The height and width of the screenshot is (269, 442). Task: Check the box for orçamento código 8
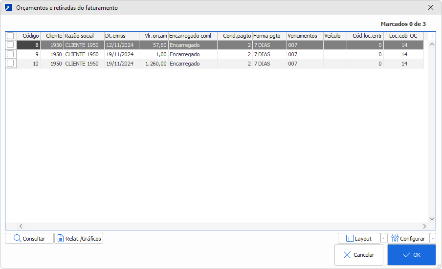[10, 45]
